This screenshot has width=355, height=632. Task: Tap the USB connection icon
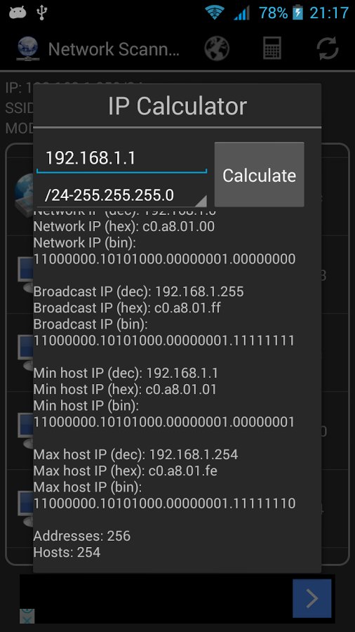41,13
